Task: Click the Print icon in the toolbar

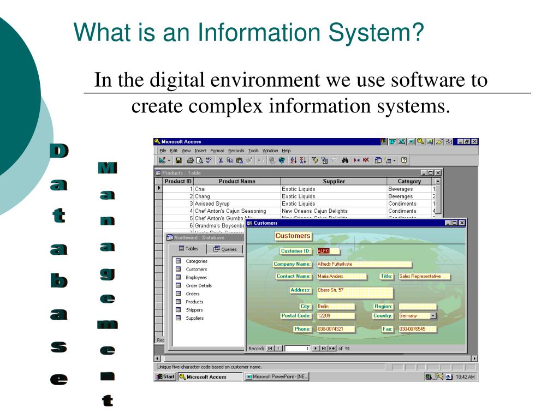Action: [x=191, y=160]
